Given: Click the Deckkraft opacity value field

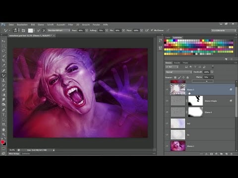Looking at the screenshot, I should point(207,72).
